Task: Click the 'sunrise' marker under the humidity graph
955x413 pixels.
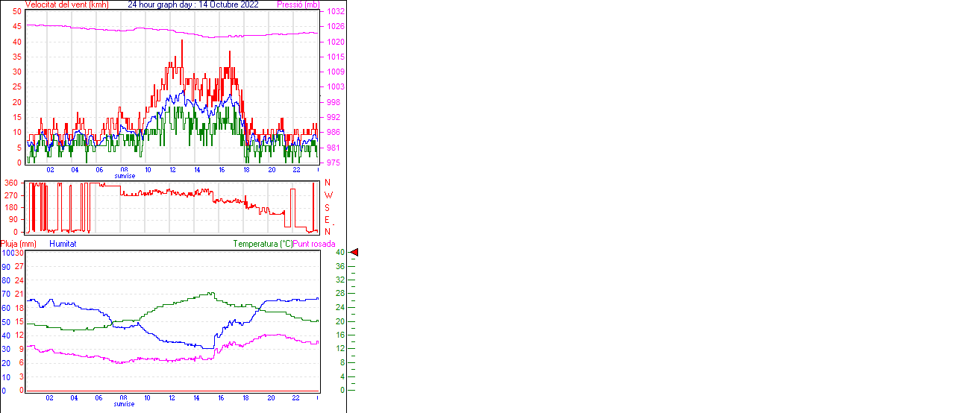Action: tap(125, 404)
